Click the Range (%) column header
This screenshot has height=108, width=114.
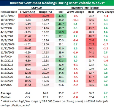45,12
